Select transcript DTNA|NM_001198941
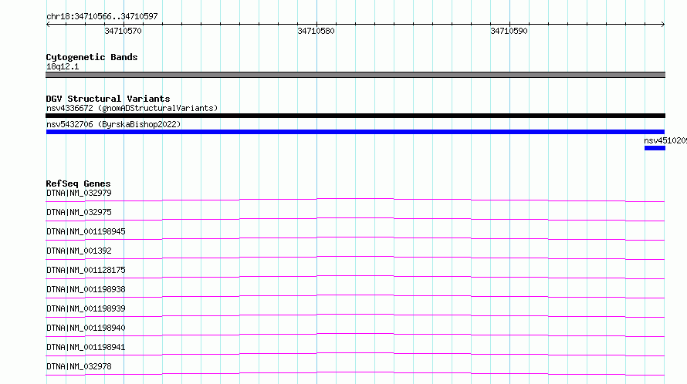 [86, 347]
